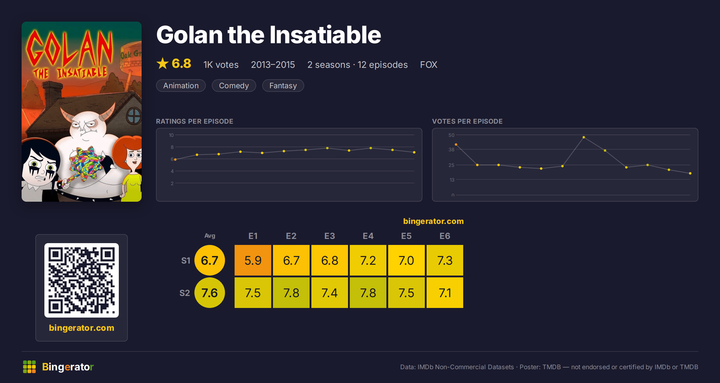
Task: Open bingerator.com link under QR code
Action: coord(82,328)
